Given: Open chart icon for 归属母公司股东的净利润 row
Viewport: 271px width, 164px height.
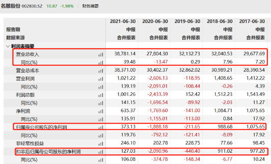Looking at the screenshot, I should [101, 127].
